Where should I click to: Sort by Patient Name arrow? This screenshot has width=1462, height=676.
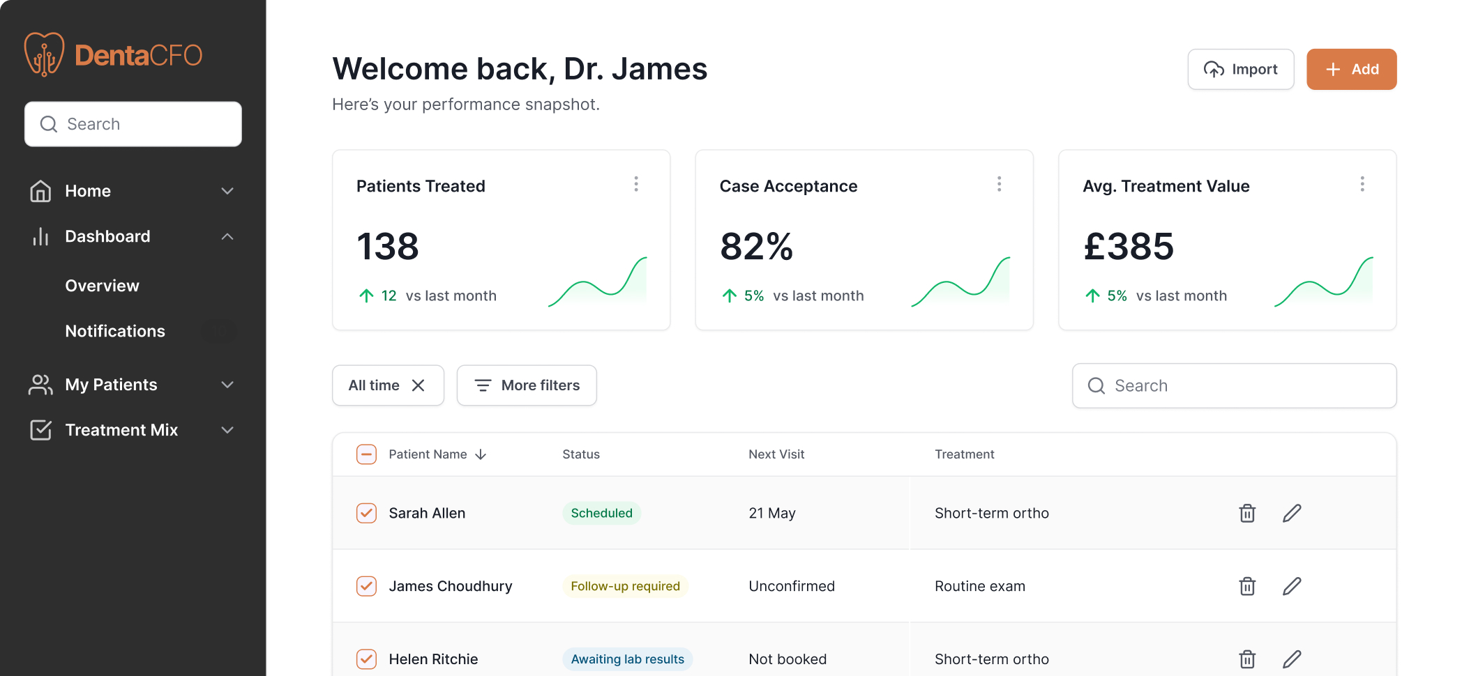click(x=481, y=454)
